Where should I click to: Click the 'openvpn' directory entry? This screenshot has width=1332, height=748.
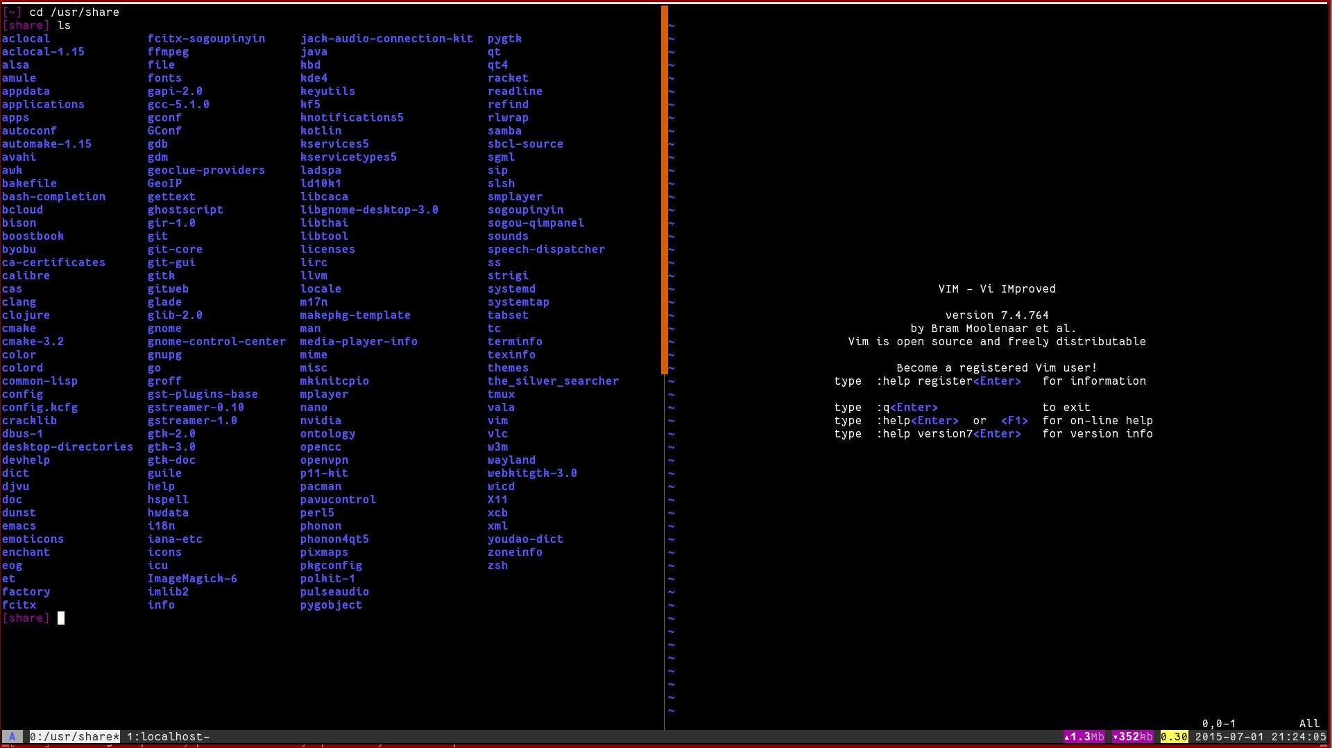(324, 460)
